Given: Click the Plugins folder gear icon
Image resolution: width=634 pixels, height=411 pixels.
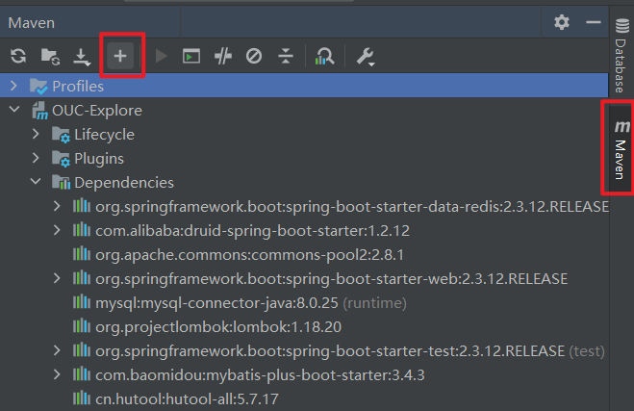Looking at the screenshot, I should tap(61, 159).
